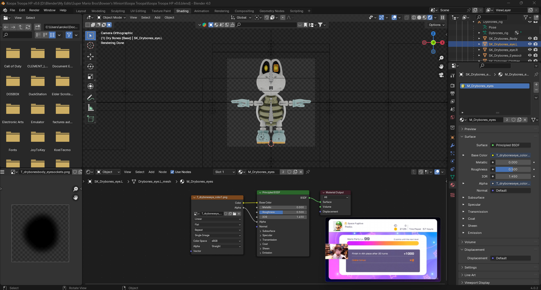The height and width of the screenshot is (290, 541).
Task: Unlink the M_Drybones_eyes material in properties
Action: tap(525, 120)
